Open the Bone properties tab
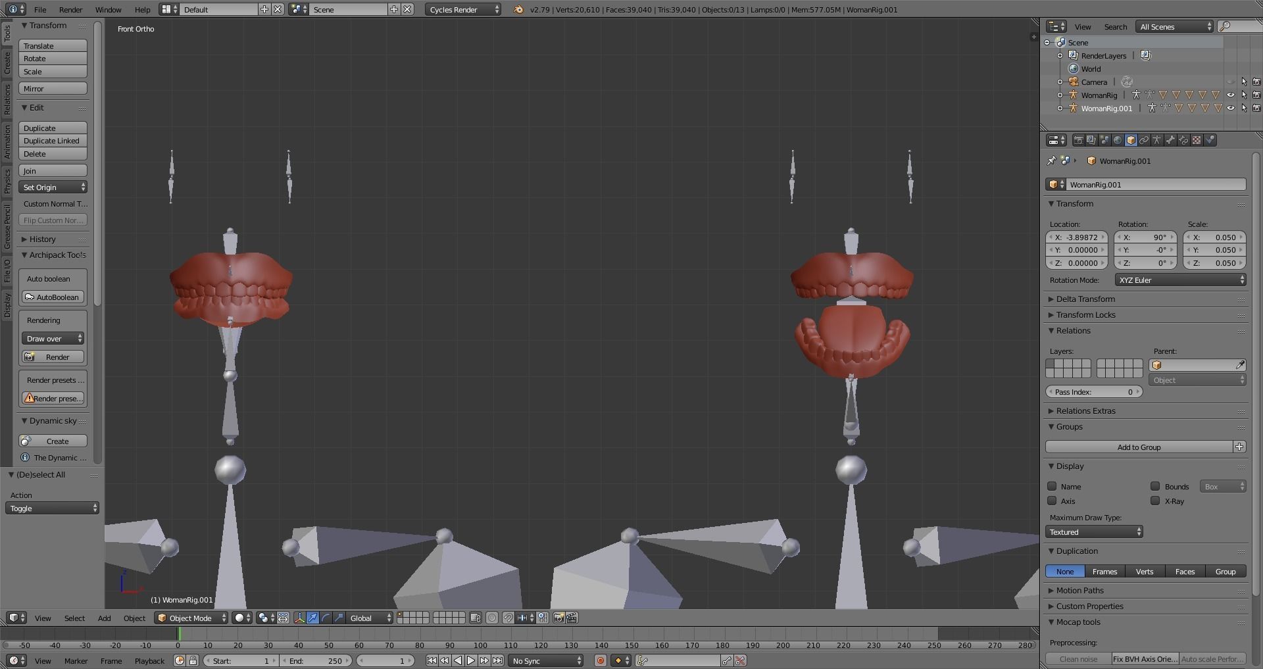This screenshot has height=669, width=1263. click(x=1170, y=140)
